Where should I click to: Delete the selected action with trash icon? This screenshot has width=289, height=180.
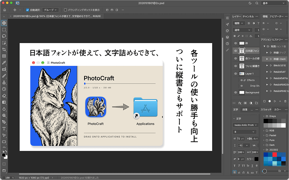pyautogui.click(x=285, y=101)
